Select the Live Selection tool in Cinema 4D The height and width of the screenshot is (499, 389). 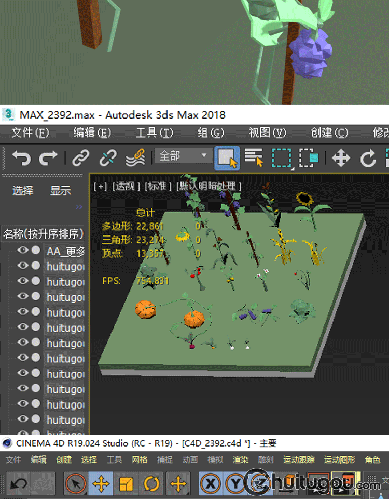(76, 484)
